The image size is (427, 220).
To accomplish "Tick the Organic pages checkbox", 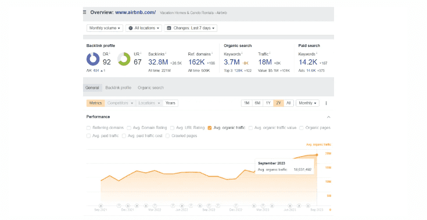I will 302,128.
